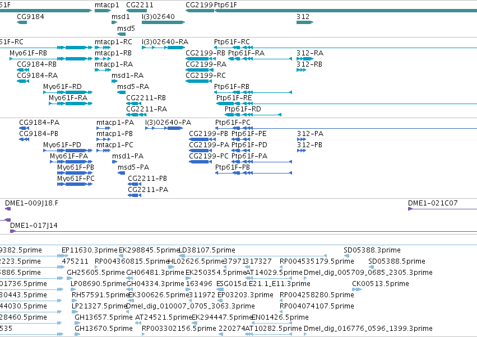Image resolution: width=477 pixels, height=337 pixels.
Task: Select the Myo61F-RB transcript label
Action: (28, 53)
